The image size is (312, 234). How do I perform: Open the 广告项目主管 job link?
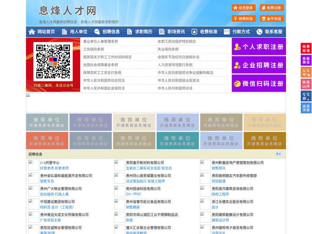(x=50, y=220)
